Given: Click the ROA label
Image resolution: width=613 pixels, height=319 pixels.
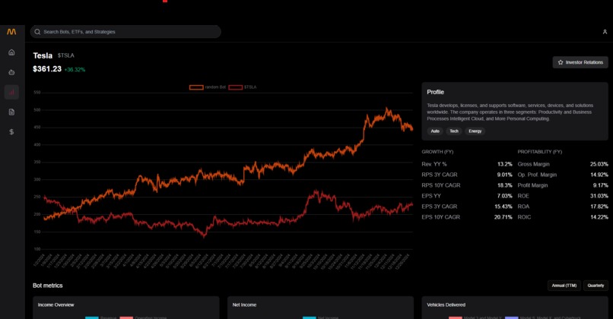Looking at the screenshot, I should click(523, 207).
